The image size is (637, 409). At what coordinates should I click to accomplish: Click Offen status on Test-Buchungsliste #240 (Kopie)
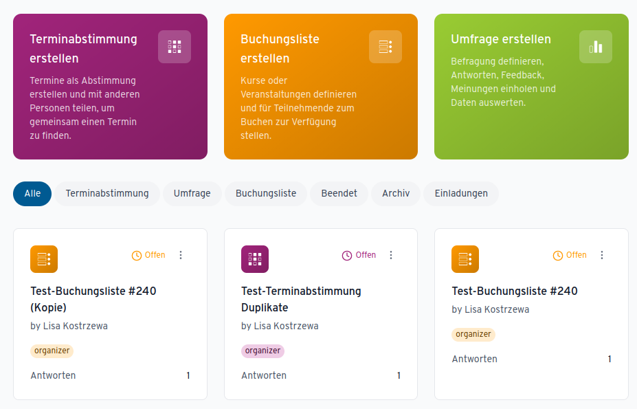(x=155, y=255)
